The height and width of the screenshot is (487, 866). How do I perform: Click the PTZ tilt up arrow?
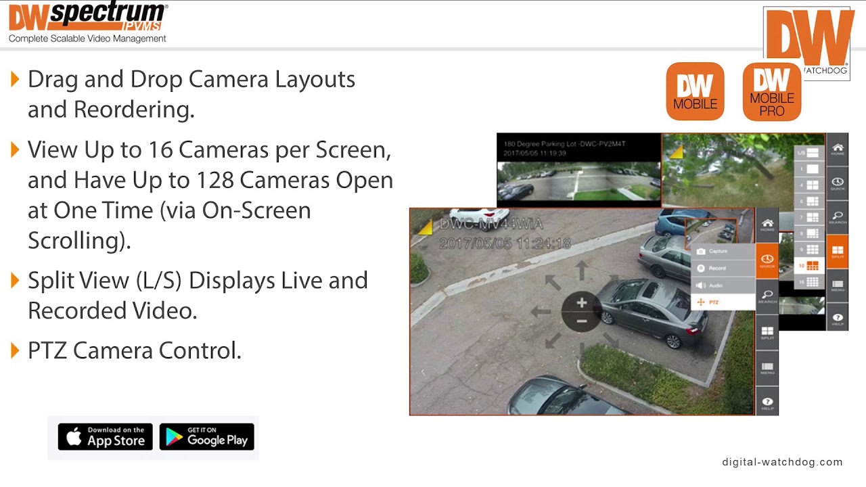581,271
